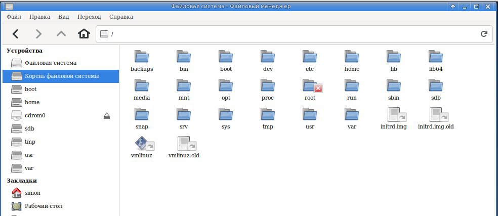Image resolution: width=498 pixels, height=216 pixels.
Task: Open the snap folder
Action: point(142,118)
